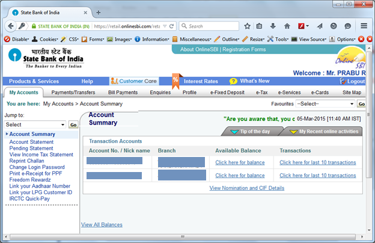
Task: Open the Outline developer toolbar menu
Action: tap(227, 39)
